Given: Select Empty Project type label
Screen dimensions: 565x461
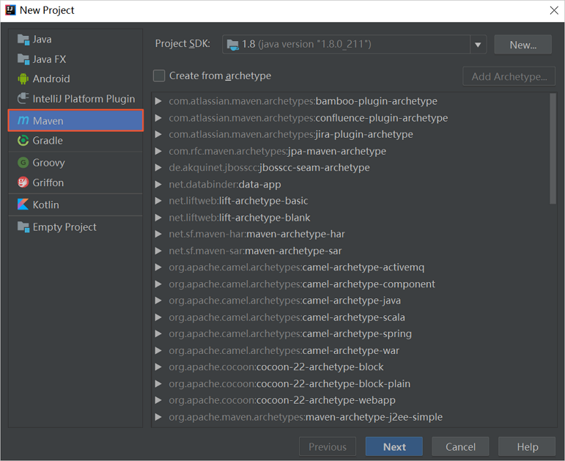Looking at the screenshot, I should click(64, 227).
